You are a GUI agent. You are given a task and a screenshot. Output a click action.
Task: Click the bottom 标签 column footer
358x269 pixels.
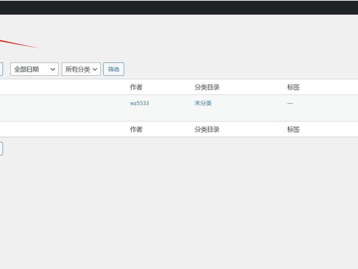click(x=294, y=130)
